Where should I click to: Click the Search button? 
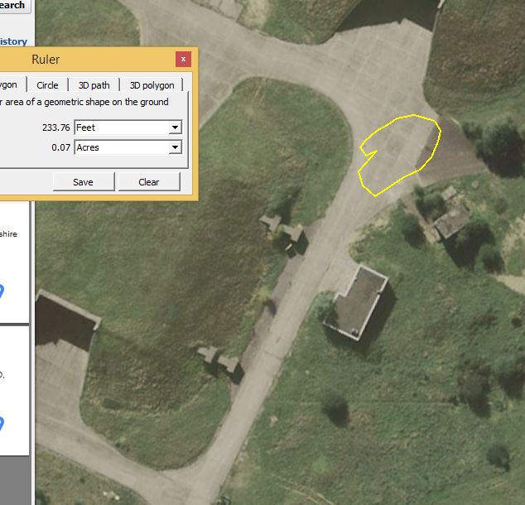tap(14, 6)
